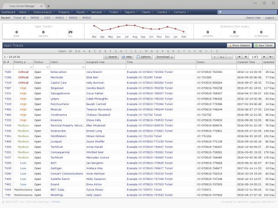The image size is (278, 208).
Task: Click the Logout link
Action: pyautogui.click(x=270, y=18)
